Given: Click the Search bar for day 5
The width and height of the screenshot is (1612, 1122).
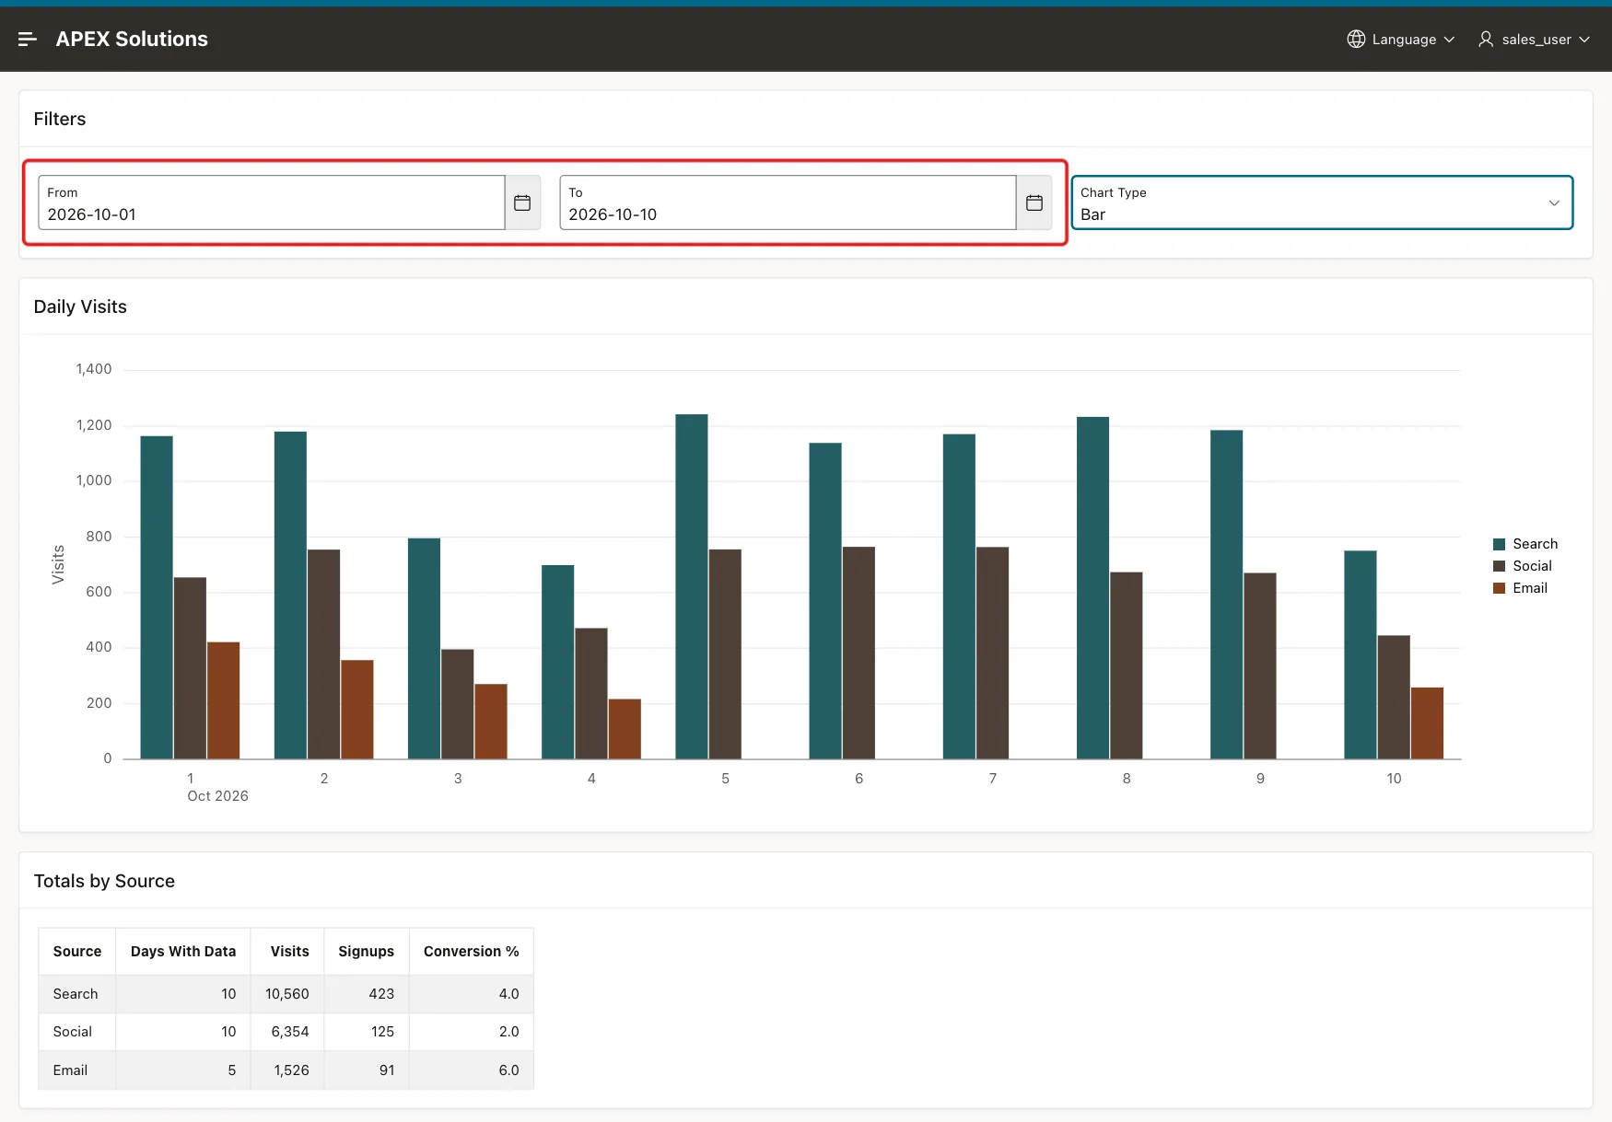Looking at the screenshot, I should tap(692, 586).
